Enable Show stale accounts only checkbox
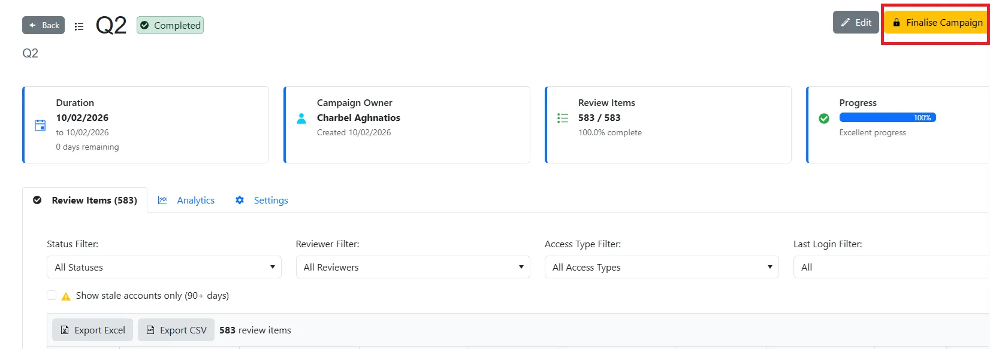The image size is (990, 349). pos(52,295)
